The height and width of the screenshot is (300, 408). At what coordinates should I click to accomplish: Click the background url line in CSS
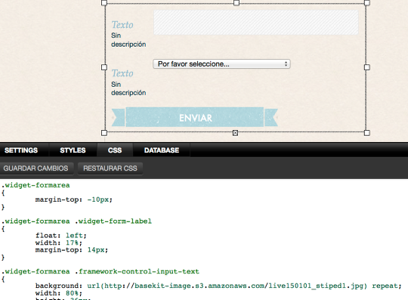pos(218,286)
